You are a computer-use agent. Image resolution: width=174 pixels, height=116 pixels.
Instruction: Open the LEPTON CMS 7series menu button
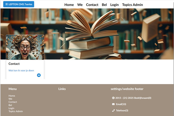coord(19,4)
